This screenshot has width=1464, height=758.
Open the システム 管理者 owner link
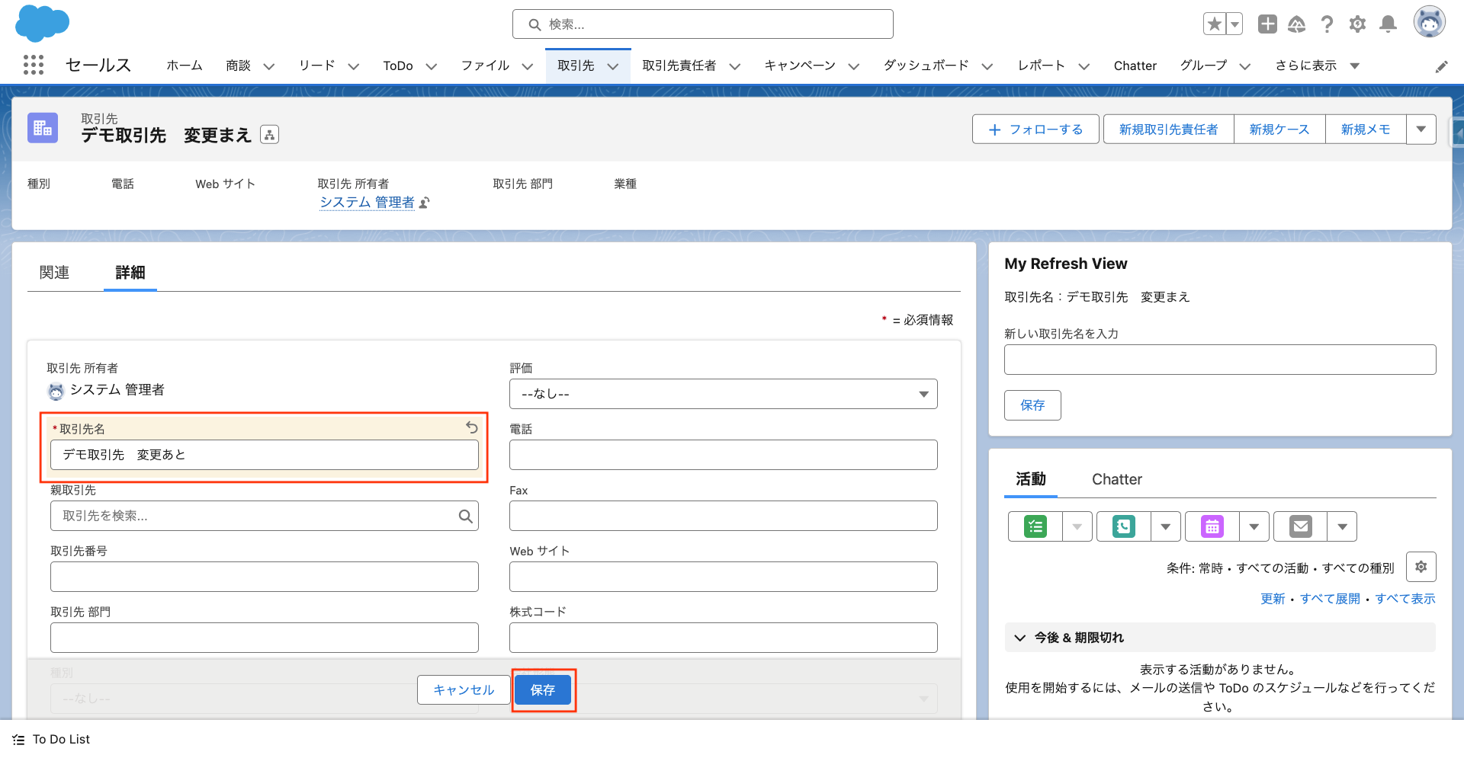(x=367, y=202)
